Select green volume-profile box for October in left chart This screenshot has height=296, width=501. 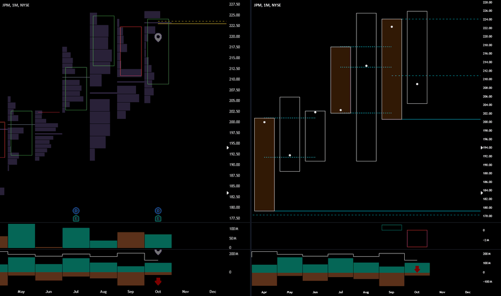158,52
